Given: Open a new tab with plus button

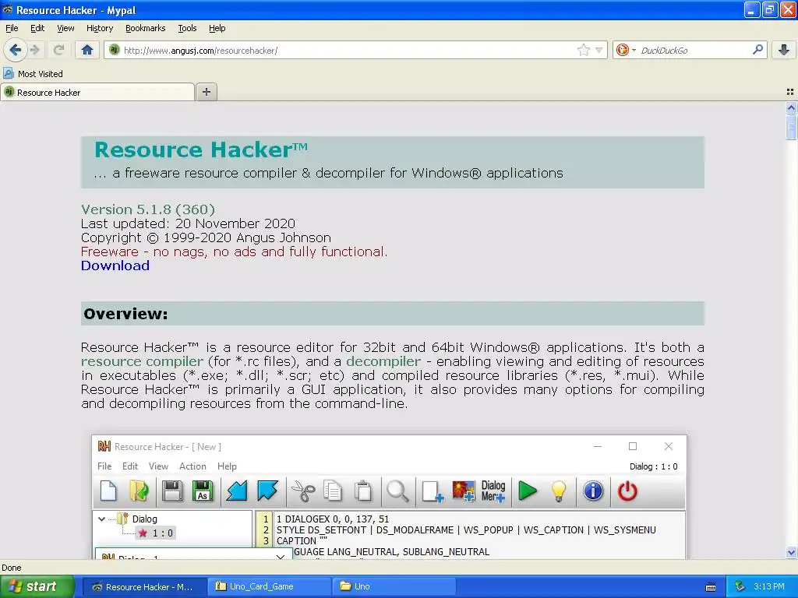Looking at the screenshot, I should 206,92.
